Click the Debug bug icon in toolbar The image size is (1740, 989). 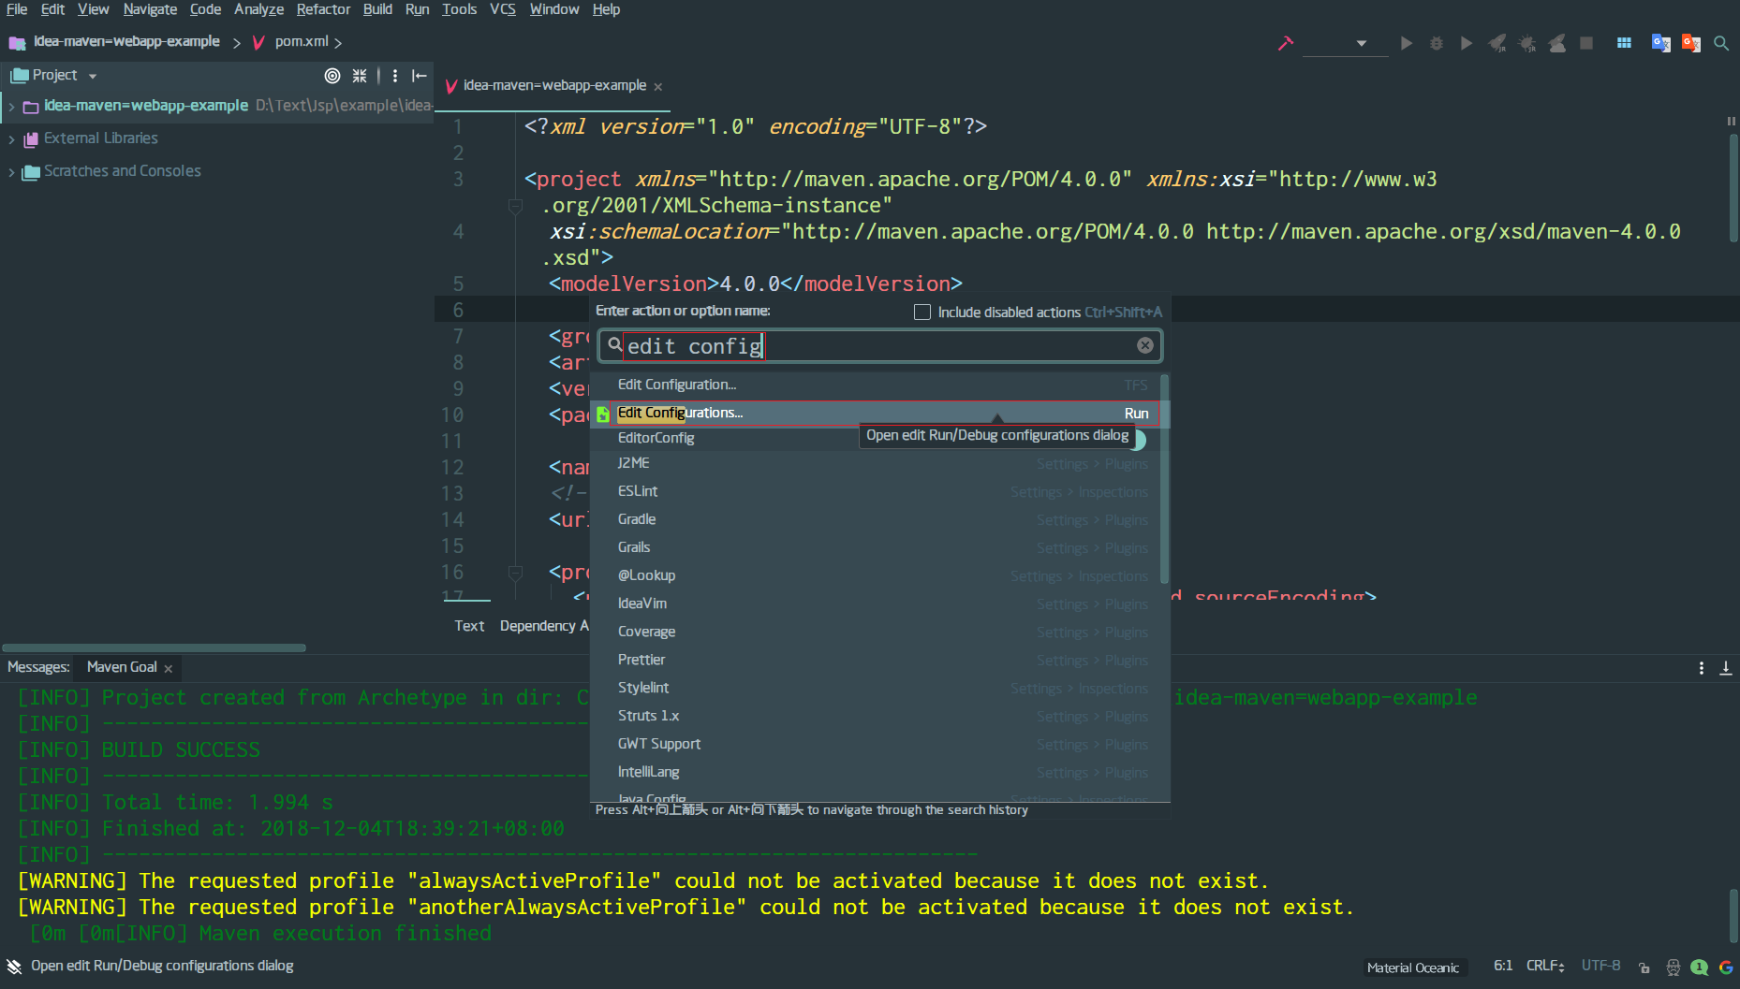(x=1437, y=43)
